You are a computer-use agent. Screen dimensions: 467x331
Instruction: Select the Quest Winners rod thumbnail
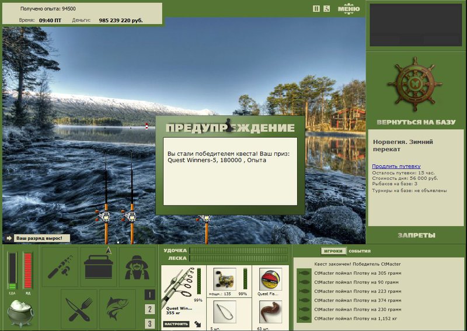point(179,287)
